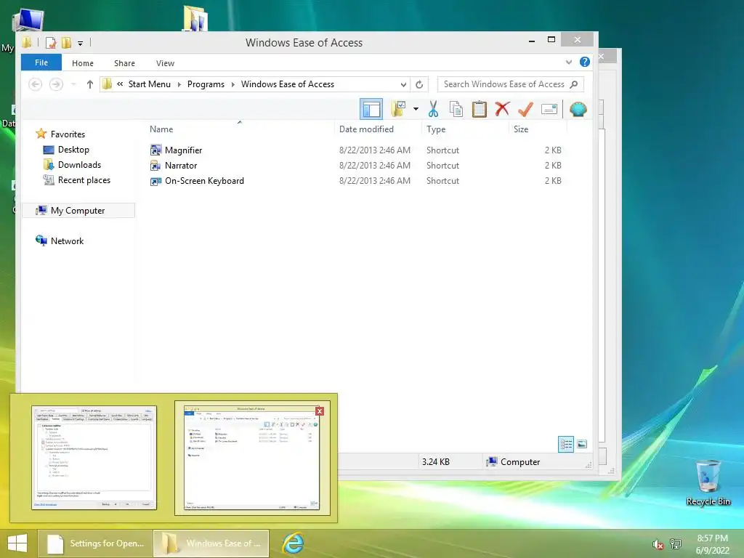Click the Email envelope toolbar icon
The height and width of the screenshot is (558, 744).
(x=549, y=109)
